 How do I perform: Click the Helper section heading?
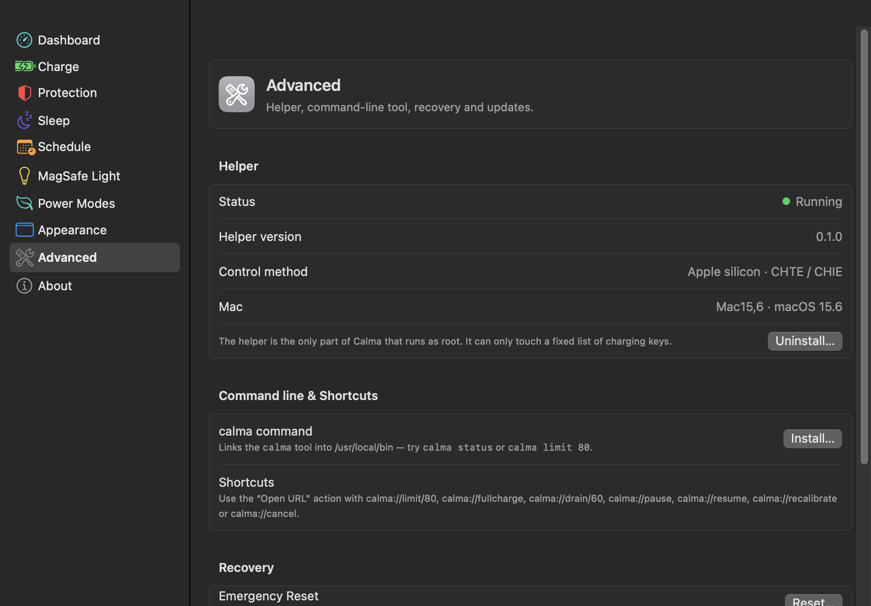[239, 166]
